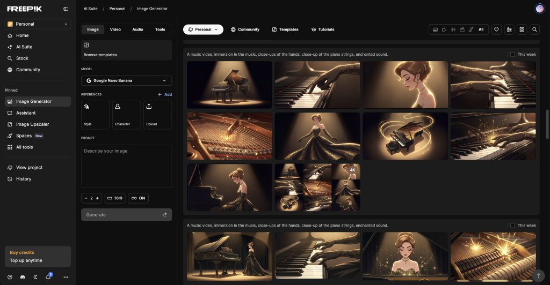Click the Generate button
Image resolution: width=550 pixels, height=285 pixels.
click(126, 215)
